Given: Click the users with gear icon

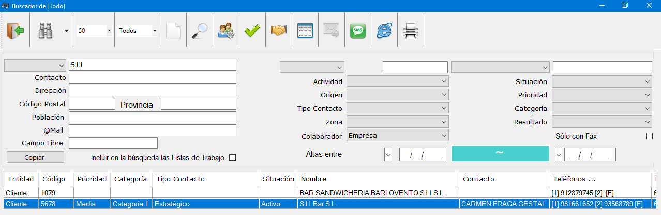Looking at the screenshot, I should [226, 31].
